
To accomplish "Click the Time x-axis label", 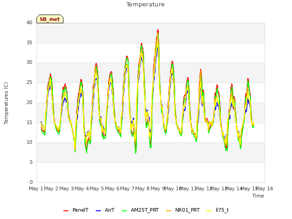I will coord(258,196).
